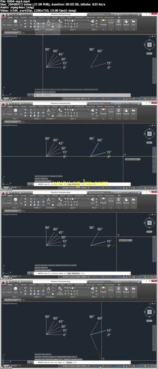Screen dimensions: 158x369
Task: Open the Express Tools ribbon tab in the 00:04:48 frame
Action: [x=90, y=285]
